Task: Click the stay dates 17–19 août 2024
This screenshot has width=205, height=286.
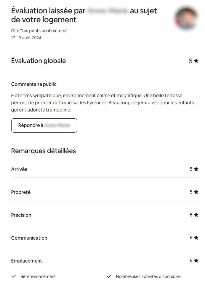Action: (x=26, y=38)
